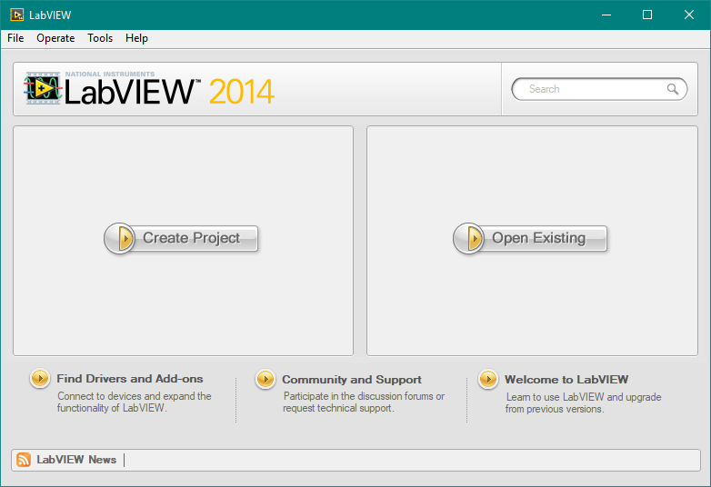The image size is (711, 487).
Task: Maximize the LabVIEW window
Action: pyautogui.click(x=647, y=15)
